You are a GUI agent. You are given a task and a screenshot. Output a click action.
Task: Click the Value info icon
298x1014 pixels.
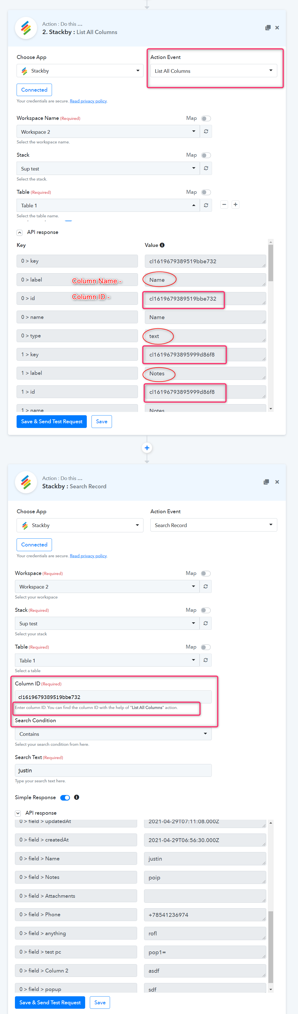162,245
